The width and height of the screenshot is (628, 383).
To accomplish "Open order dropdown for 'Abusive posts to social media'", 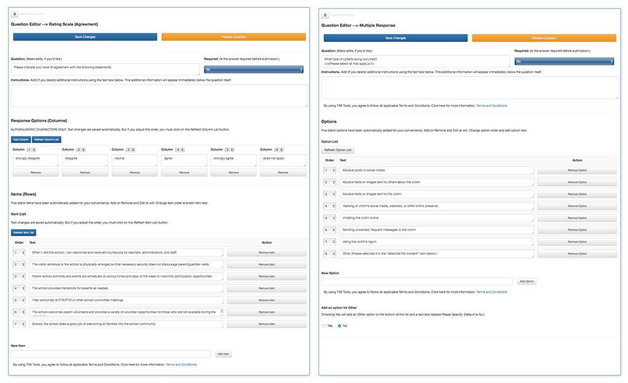I will (x=329, y=170).
